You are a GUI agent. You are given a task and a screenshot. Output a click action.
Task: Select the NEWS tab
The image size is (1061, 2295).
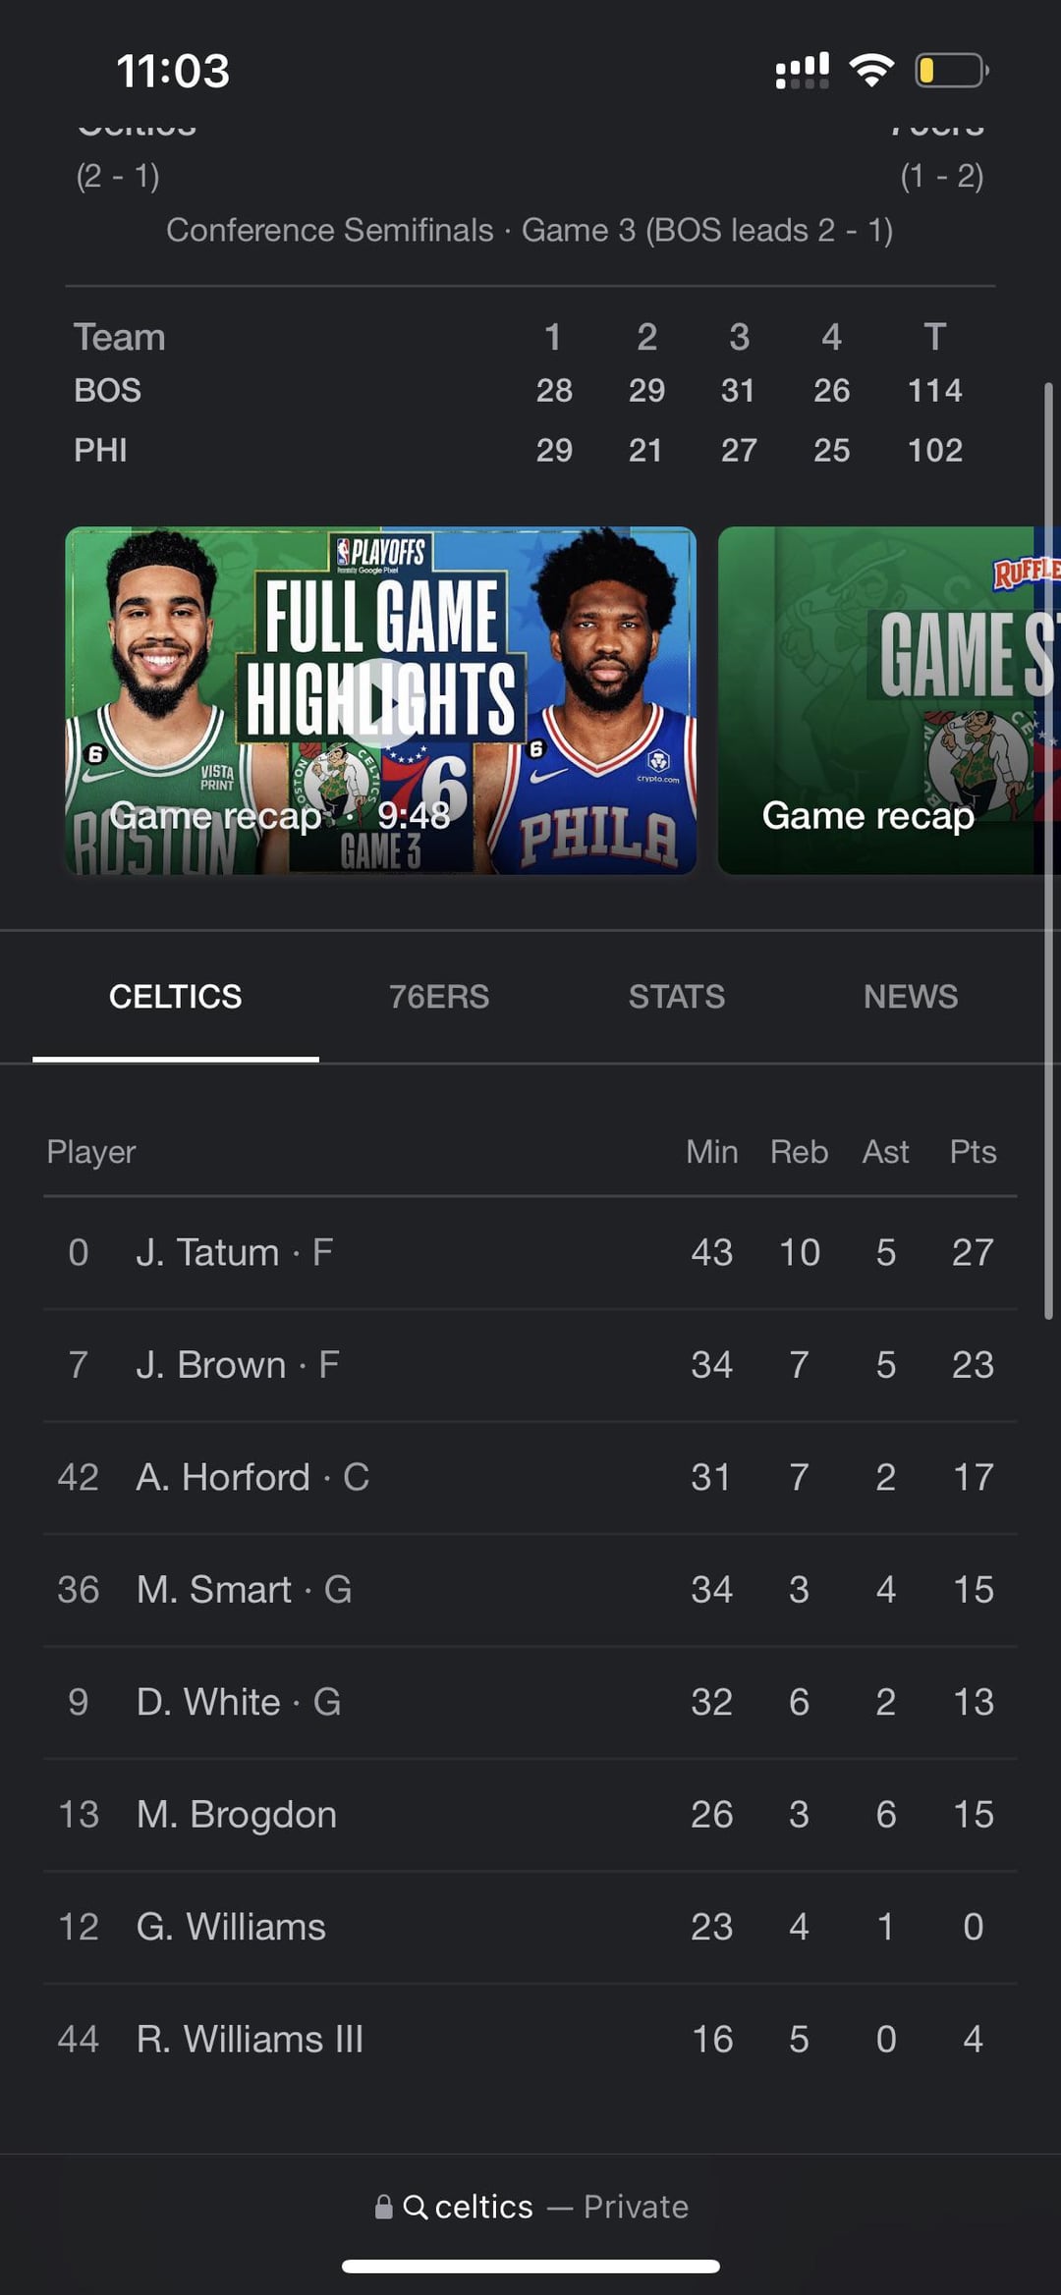coord(910,997)
